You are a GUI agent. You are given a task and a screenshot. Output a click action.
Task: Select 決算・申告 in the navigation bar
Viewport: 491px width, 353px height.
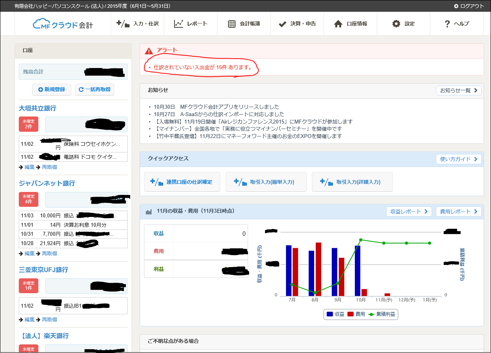(x=297, y=23)
